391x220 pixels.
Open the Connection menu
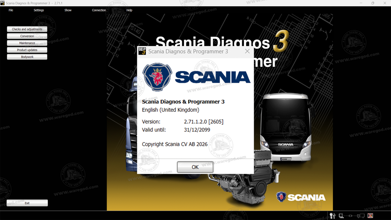click(99, 10)
